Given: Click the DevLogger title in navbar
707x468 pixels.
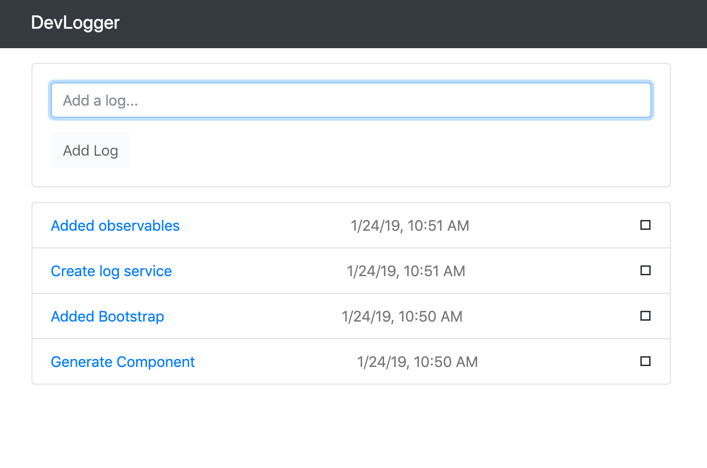Looking at the screenshot, I should (76, 23).
